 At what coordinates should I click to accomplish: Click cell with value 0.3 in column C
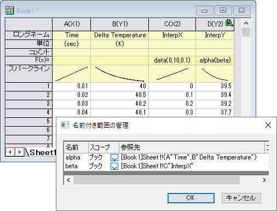pos(172,112)
